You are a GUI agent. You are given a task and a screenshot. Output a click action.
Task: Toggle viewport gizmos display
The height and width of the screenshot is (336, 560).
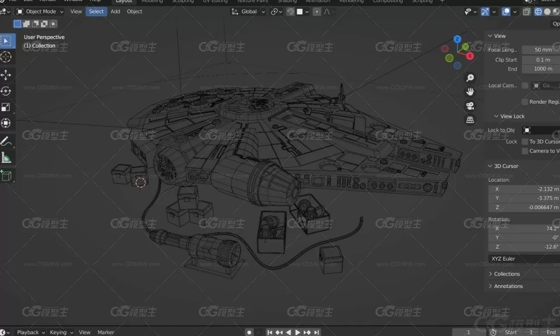pos(485,12)
